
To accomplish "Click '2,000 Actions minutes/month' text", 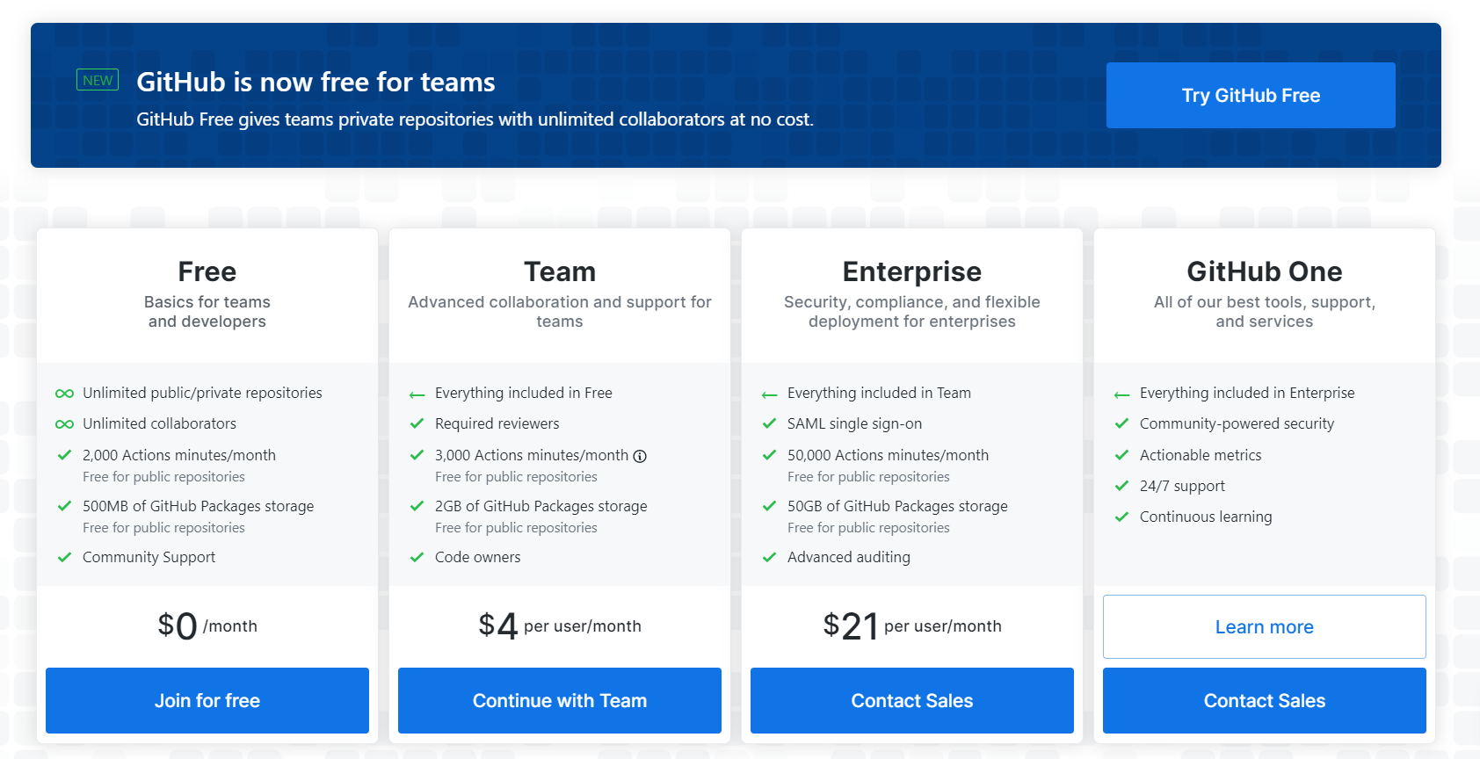I will coord(179,455).
